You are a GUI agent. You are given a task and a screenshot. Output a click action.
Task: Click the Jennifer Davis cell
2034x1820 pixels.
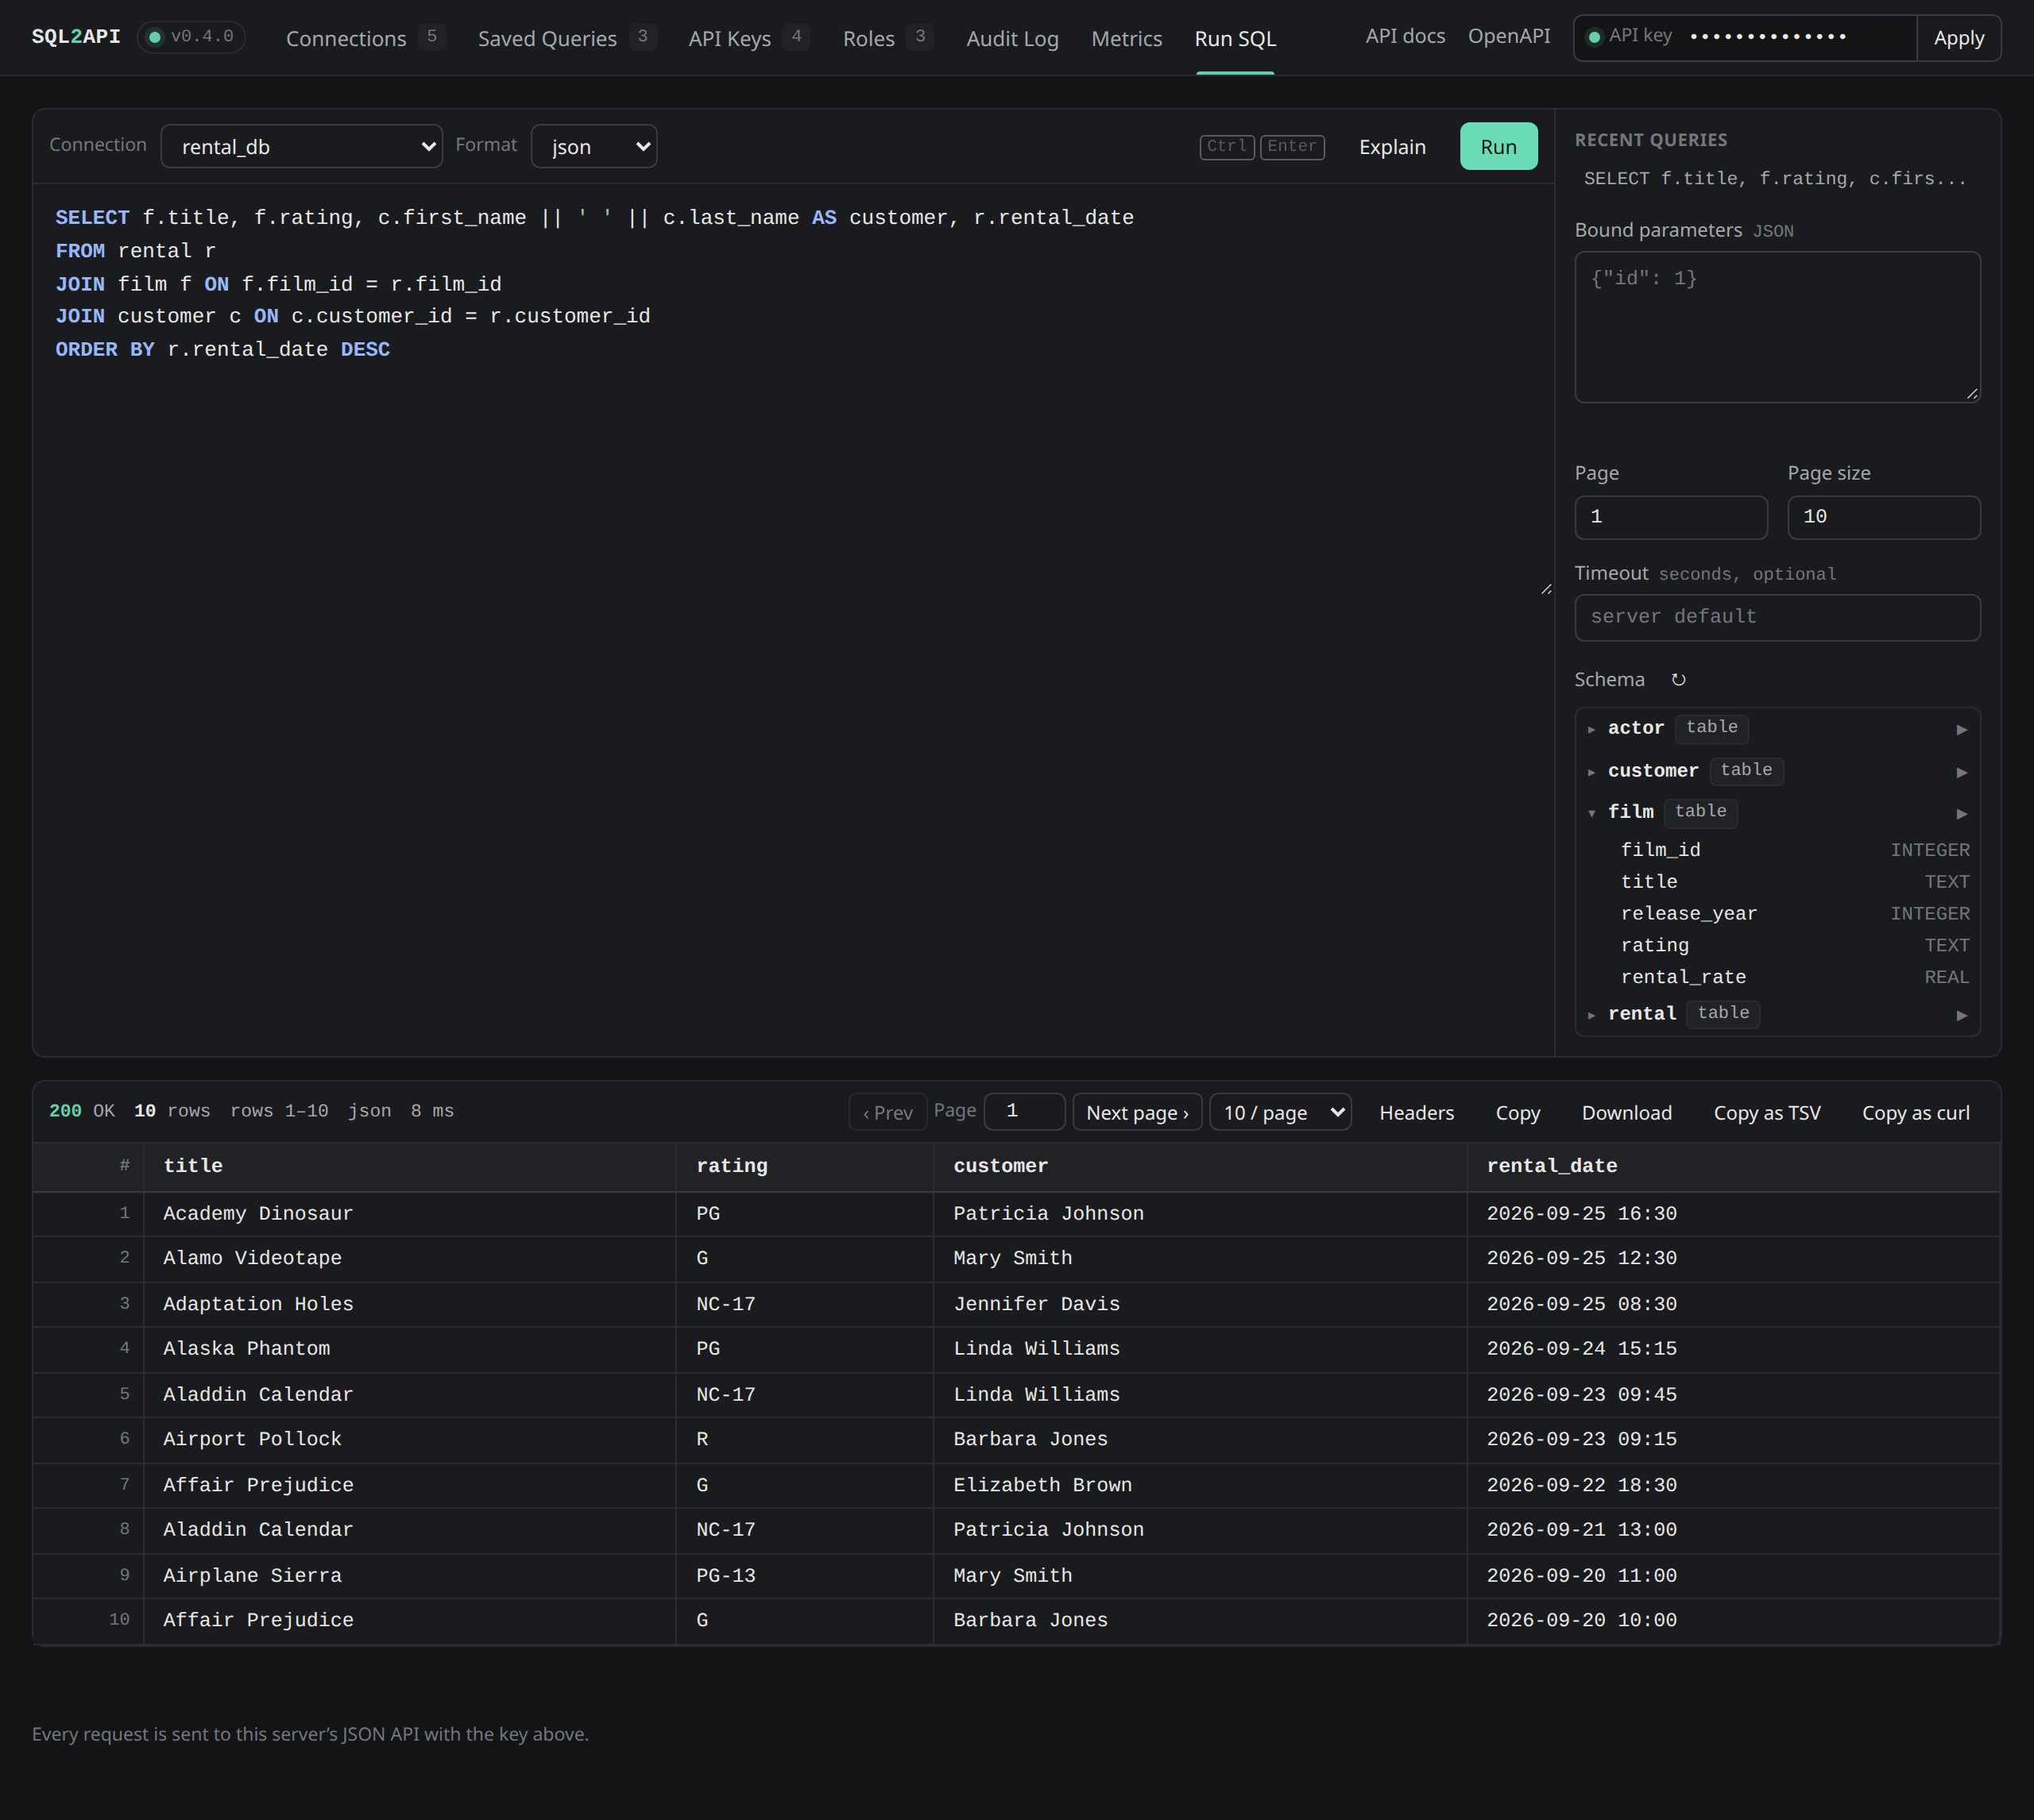click(x=1200, y=1305)
